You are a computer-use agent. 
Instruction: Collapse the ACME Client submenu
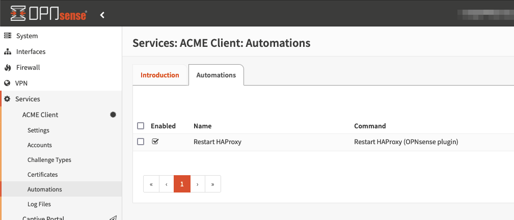[x=40, y=115]
